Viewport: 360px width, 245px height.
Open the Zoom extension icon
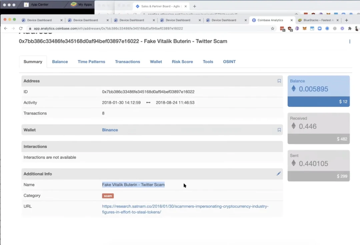pyautogui.click(x=320, y=28)
